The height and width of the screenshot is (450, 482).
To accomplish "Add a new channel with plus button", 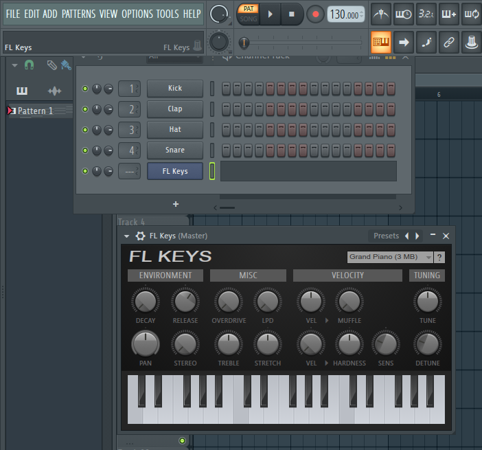I will 176,204.
